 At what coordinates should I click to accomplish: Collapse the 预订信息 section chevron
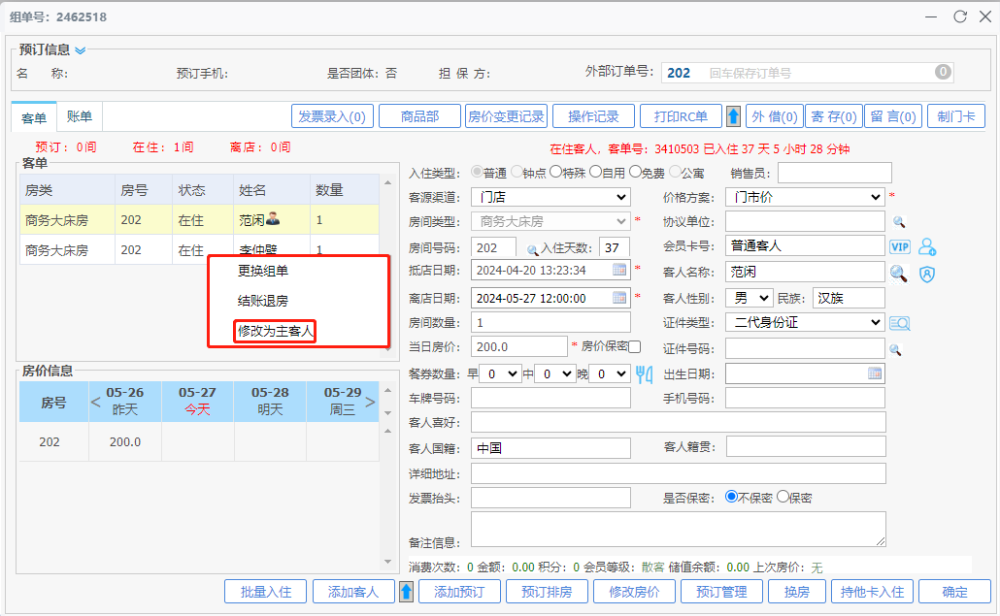pos(81,50)
